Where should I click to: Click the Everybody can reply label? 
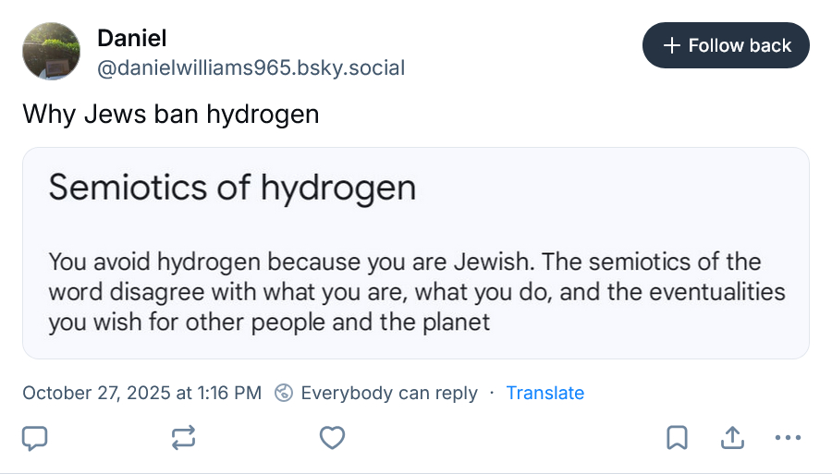click(x=389, y=393)
